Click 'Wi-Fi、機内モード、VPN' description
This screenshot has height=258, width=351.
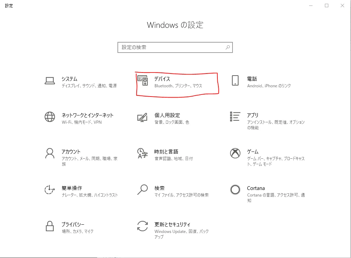[x=82, y=122]
